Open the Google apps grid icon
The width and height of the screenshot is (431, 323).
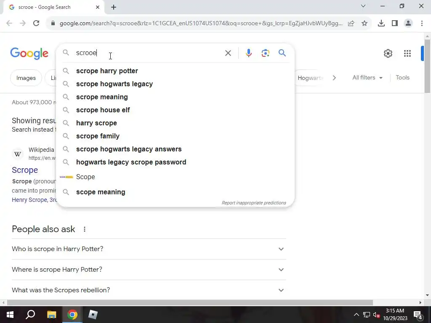click(x=407, y=53)
